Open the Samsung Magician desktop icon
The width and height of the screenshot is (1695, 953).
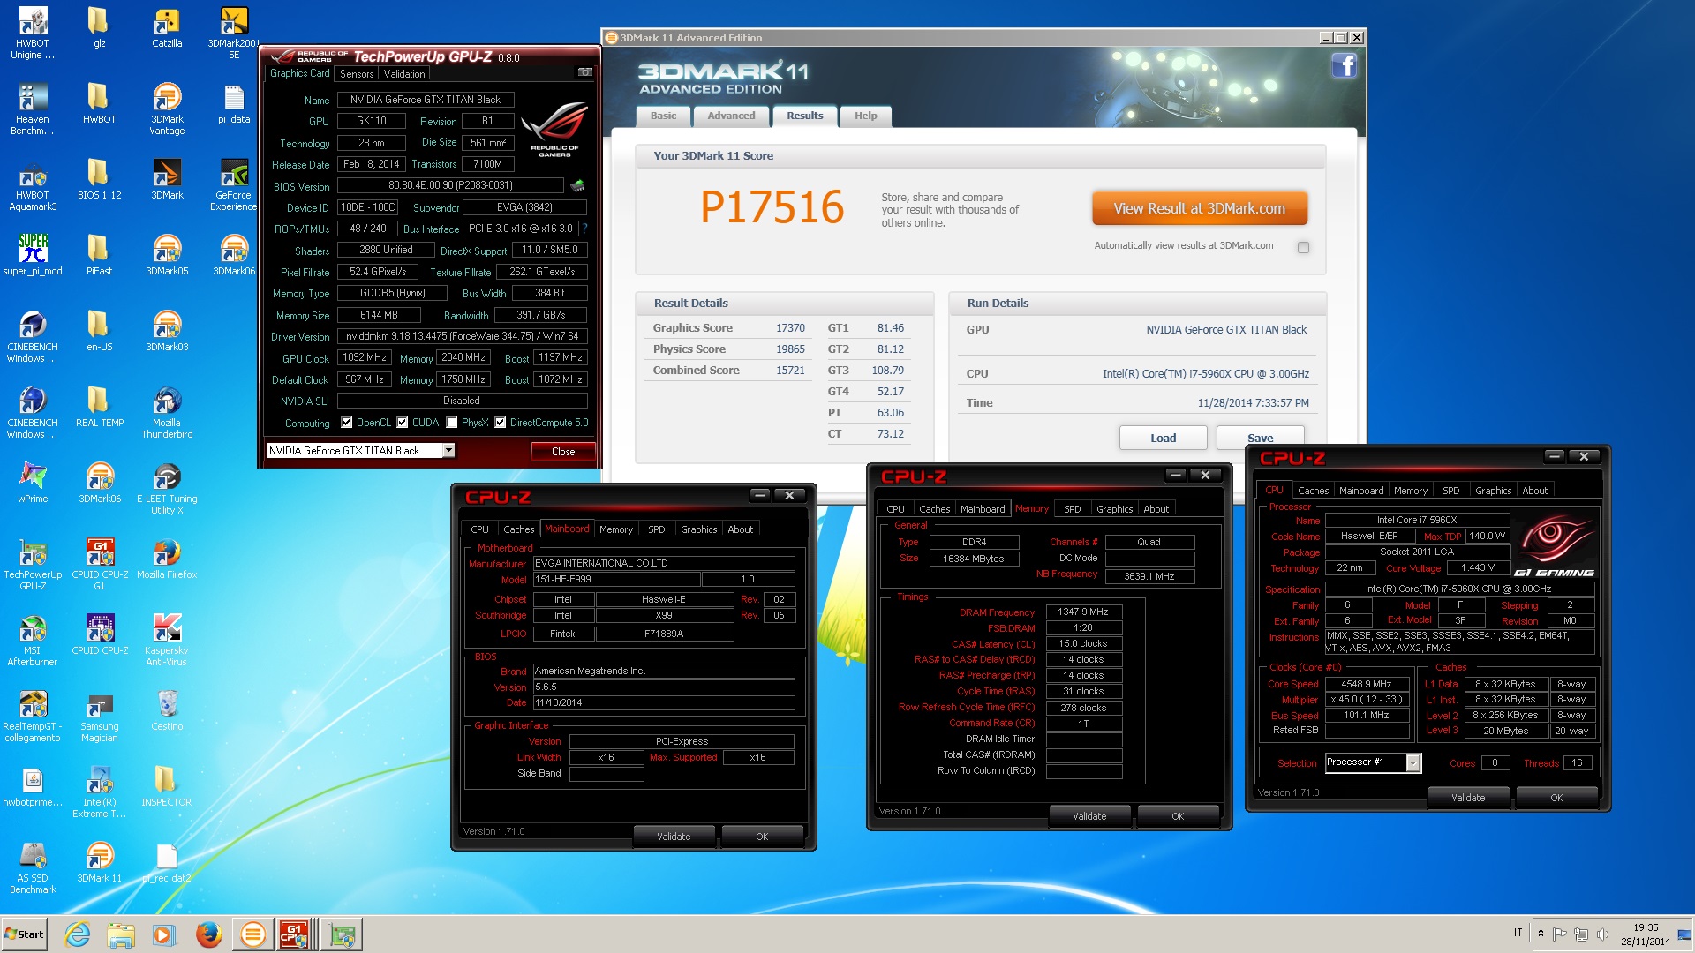[x=99, y=716]
